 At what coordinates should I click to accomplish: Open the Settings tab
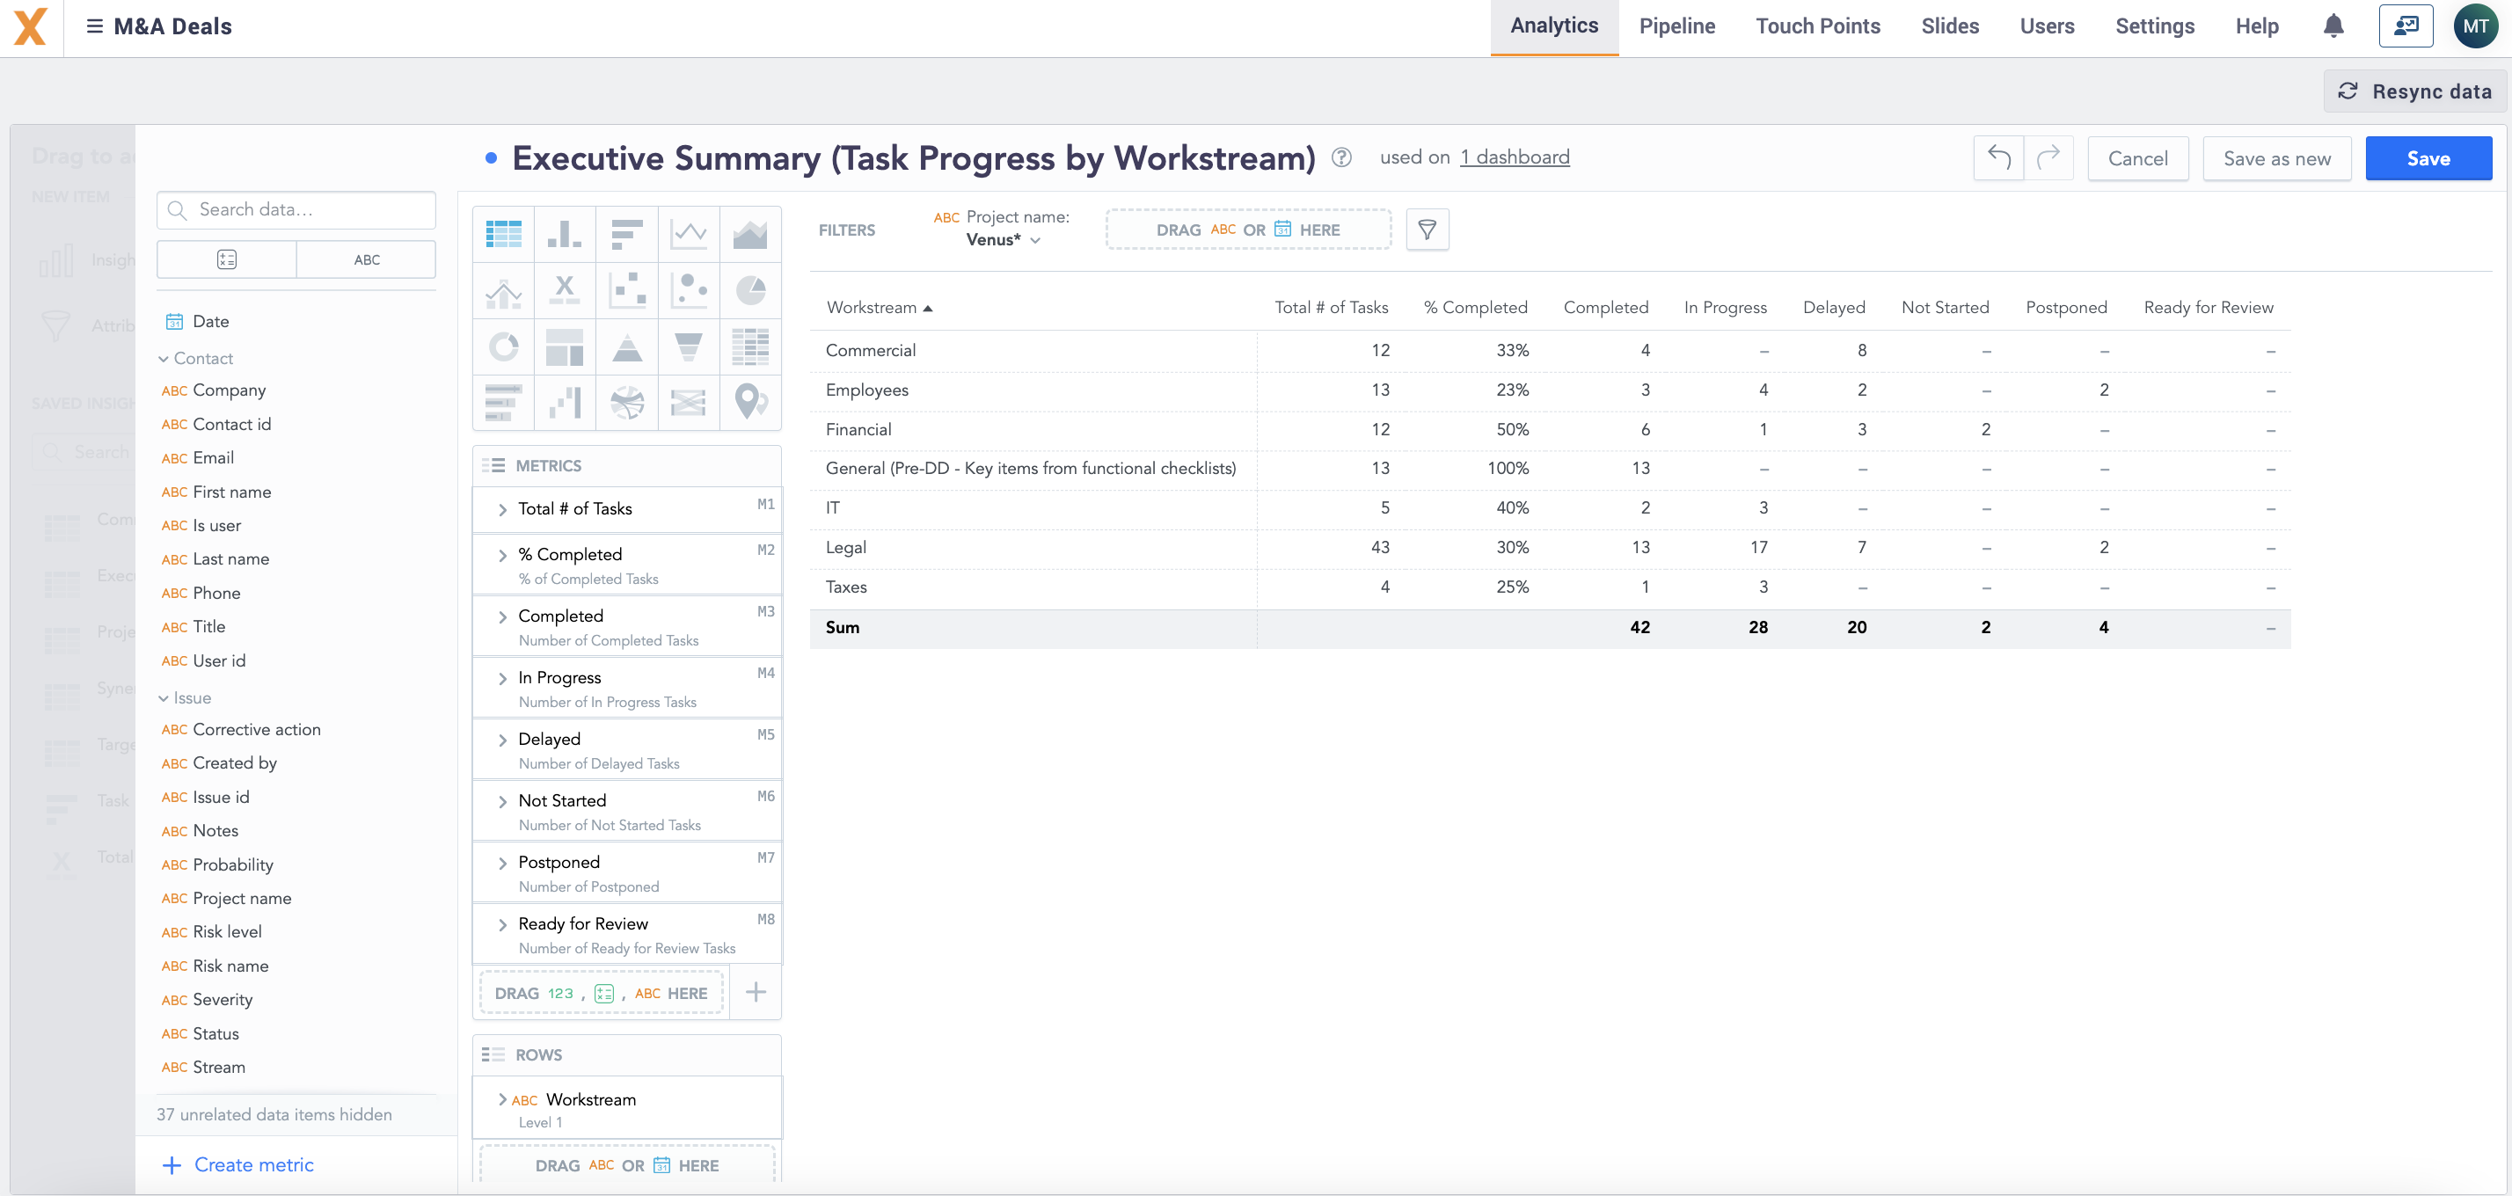click(2154, 26)
